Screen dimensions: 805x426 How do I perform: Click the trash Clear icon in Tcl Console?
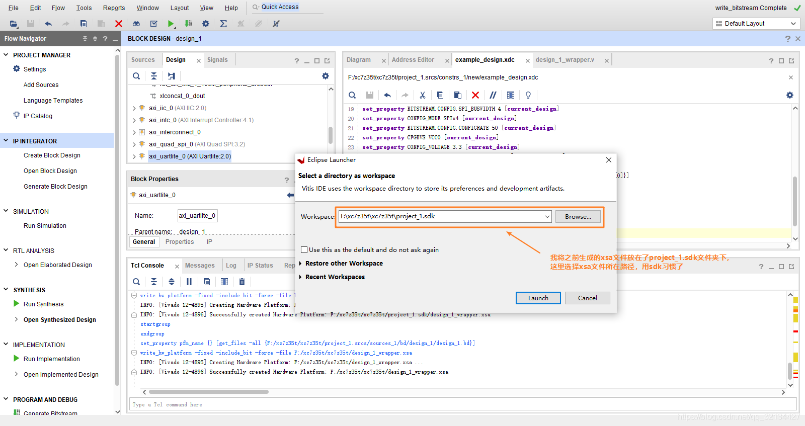[242, 282]
